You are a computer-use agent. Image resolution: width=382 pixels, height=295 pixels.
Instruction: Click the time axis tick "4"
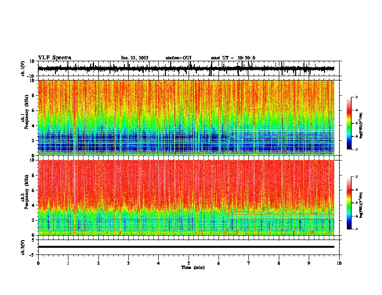point(159,263)
